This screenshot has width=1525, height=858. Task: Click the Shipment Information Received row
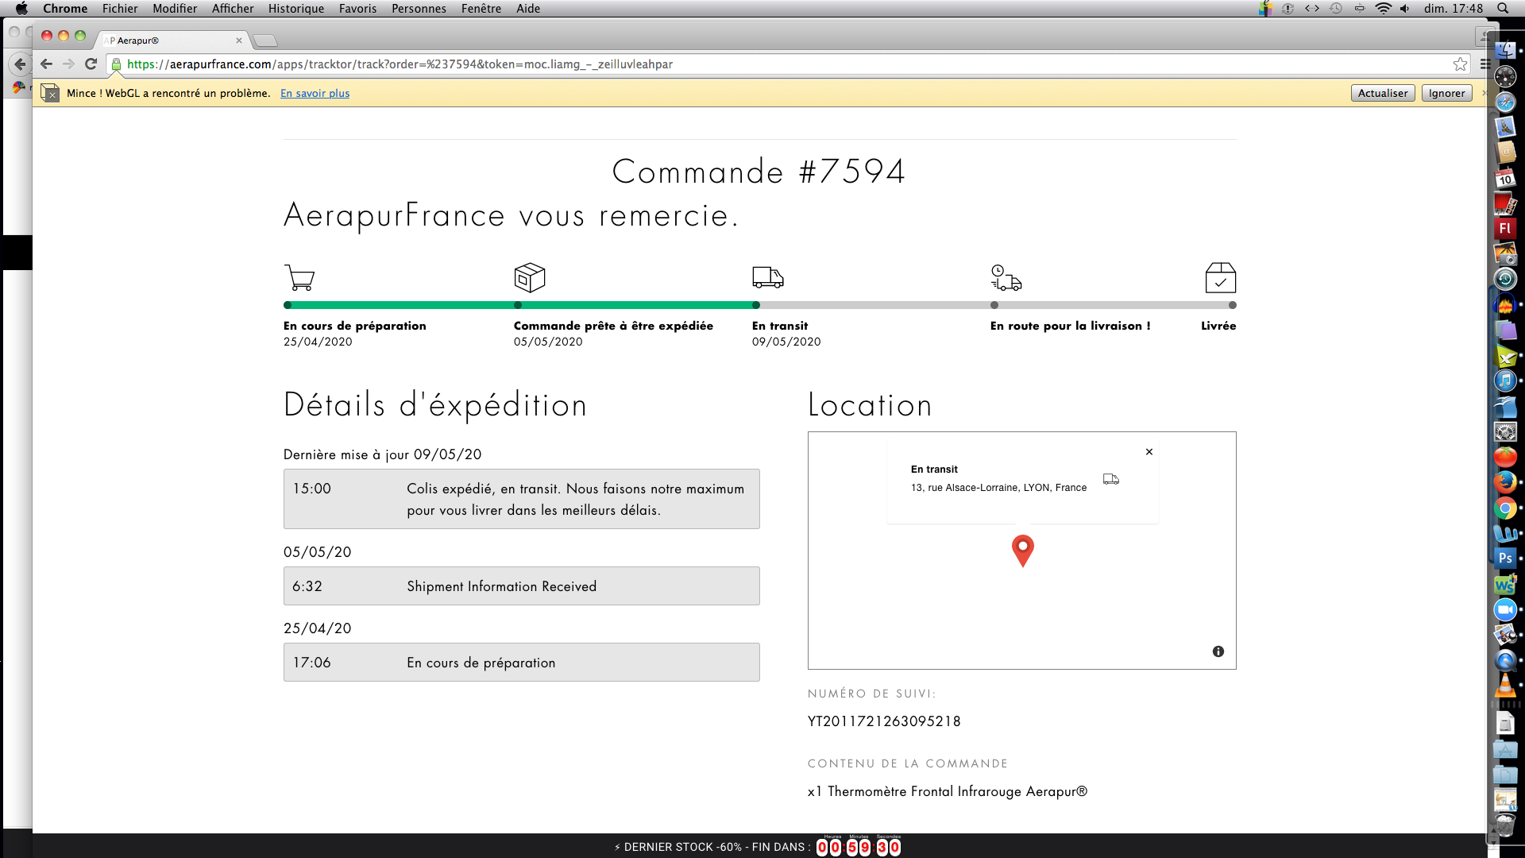pyautogui.click(x=522, y=586)
